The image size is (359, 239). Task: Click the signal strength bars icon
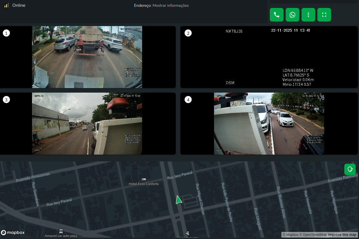7,5
